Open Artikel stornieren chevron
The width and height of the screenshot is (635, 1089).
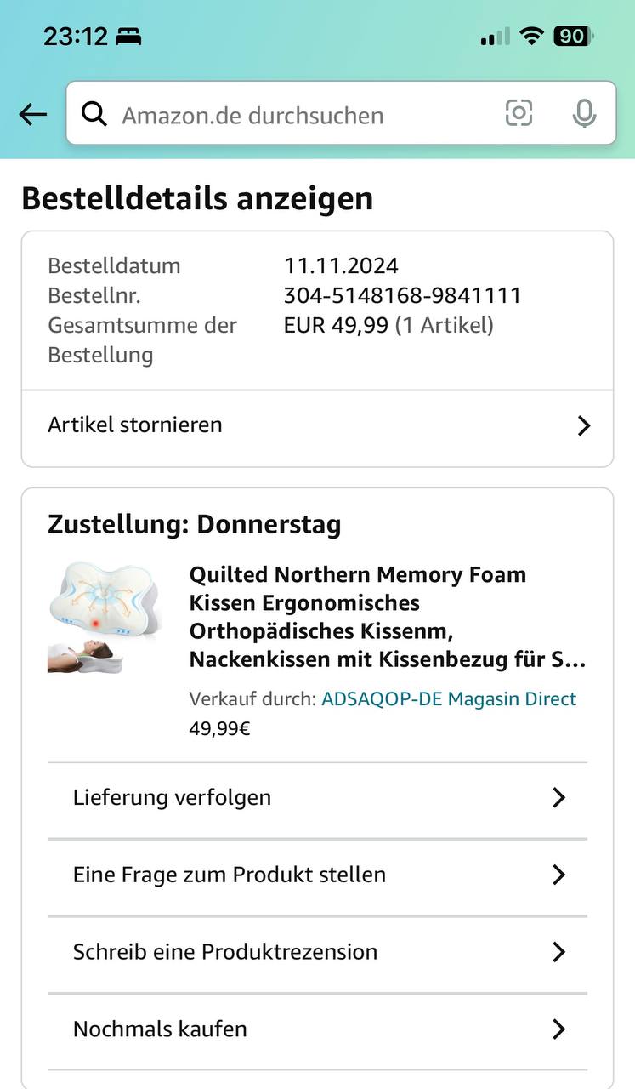tap(583, 425)
